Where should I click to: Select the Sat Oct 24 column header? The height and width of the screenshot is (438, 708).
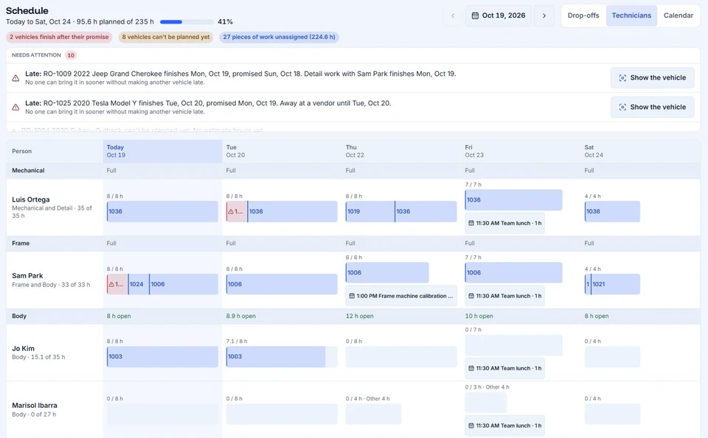640,151
